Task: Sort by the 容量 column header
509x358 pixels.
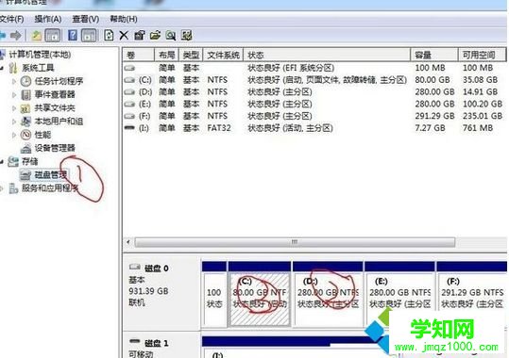Action: (x=434, y=55)
